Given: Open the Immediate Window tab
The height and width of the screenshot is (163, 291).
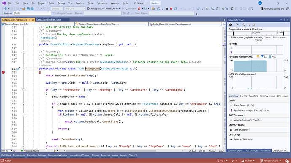Looking at the screenshot, I should pyautogui.click(x=80, y=155).
